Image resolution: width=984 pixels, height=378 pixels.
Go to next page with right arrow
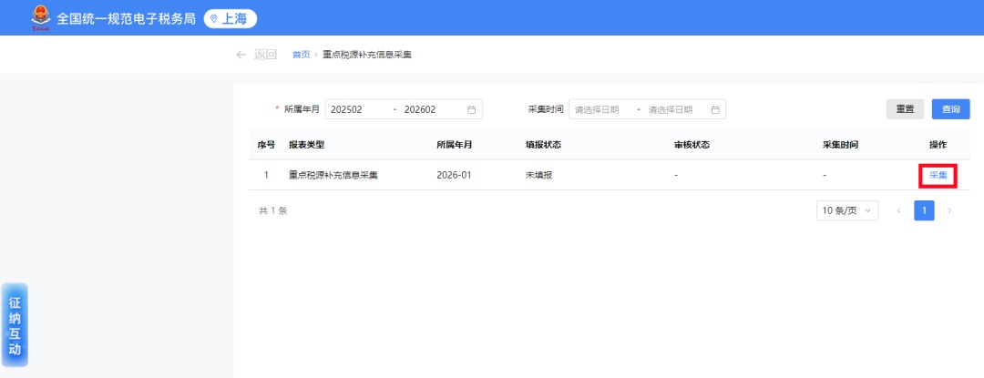click(950, 210)
